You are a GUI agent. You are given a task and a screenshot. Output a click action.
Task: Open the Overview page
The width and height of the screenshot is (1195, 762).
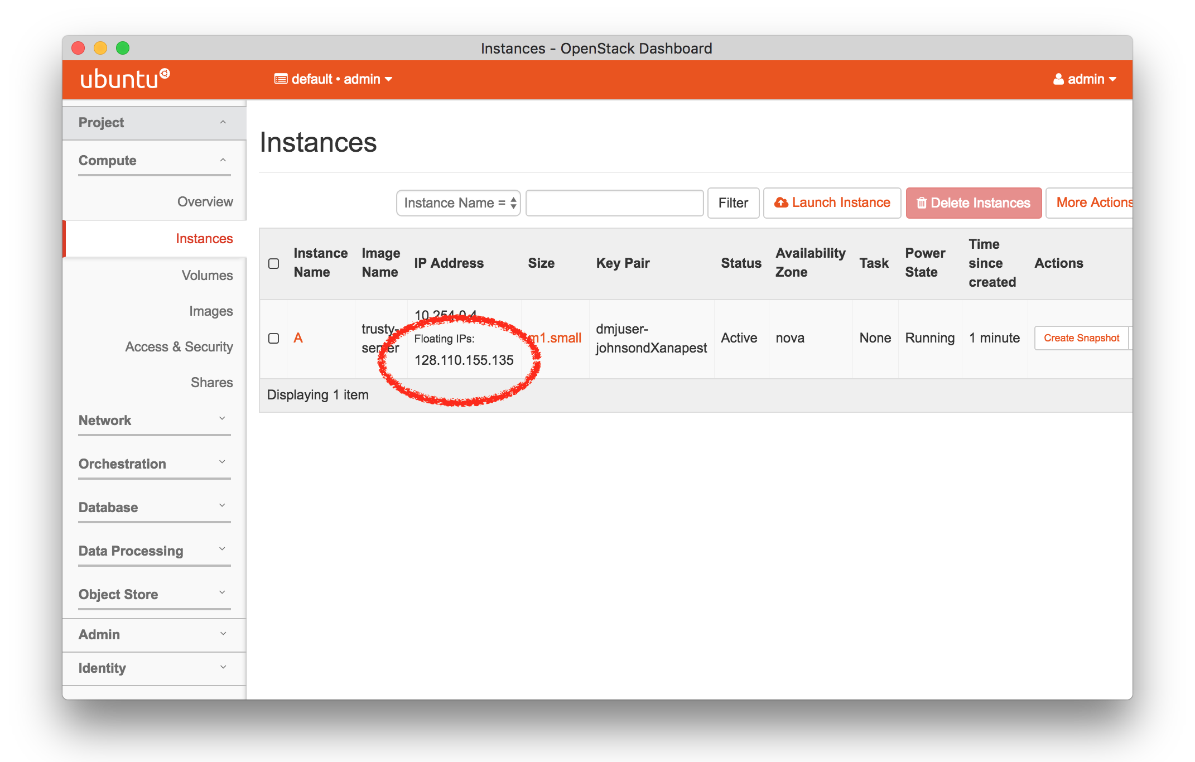[205, 202]
